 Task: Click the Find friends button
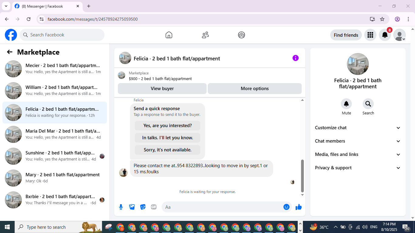(346, 35)
